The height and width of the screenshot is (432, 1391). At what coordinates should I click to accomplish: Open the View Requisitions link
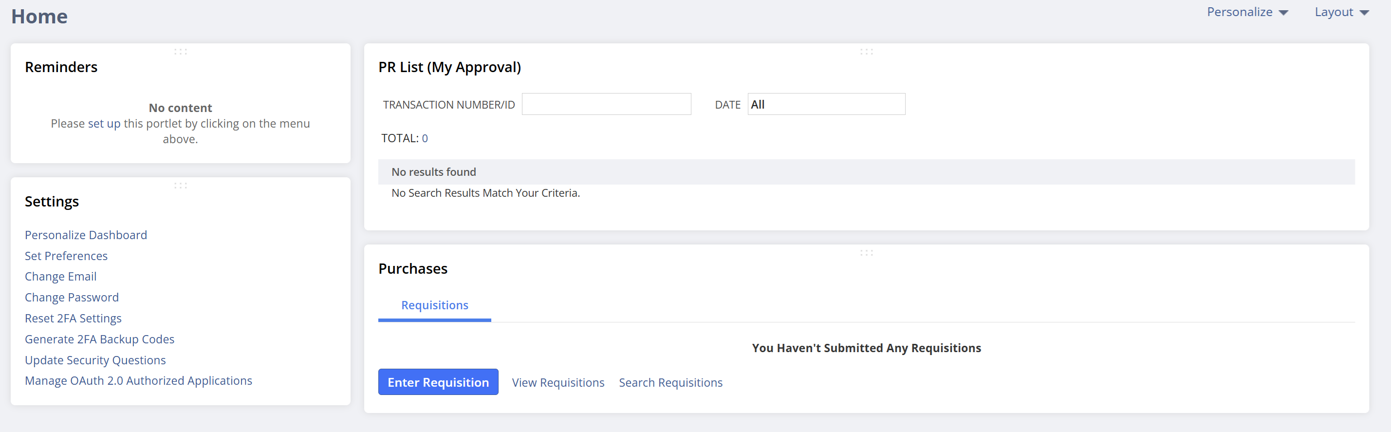(558, 382)
